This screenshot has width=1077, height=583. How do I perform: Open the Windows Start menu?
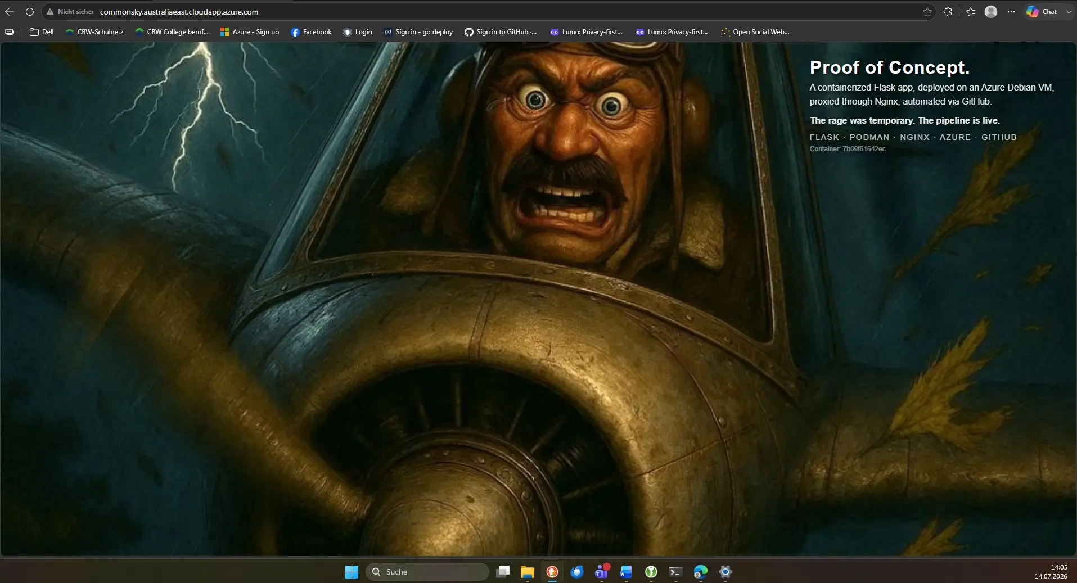[352, 572]
